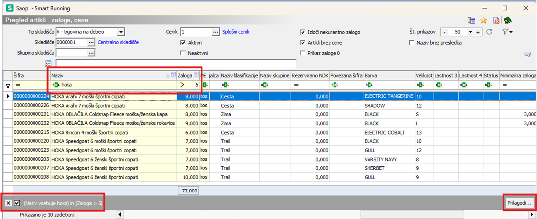Image resolution: width=537 pixels, height=219 pixels.
Task: Click the checklist icon beside the search field
Action: [x=48, y=63]
